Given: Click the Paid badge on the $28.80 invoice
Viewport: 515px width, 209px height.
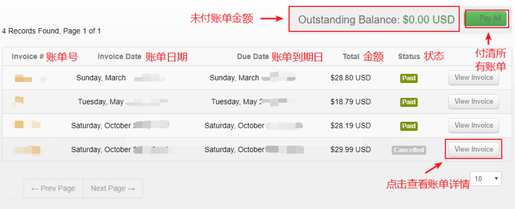Looking at the screenshot, I should pyautogui.click(x=409, y=78).
